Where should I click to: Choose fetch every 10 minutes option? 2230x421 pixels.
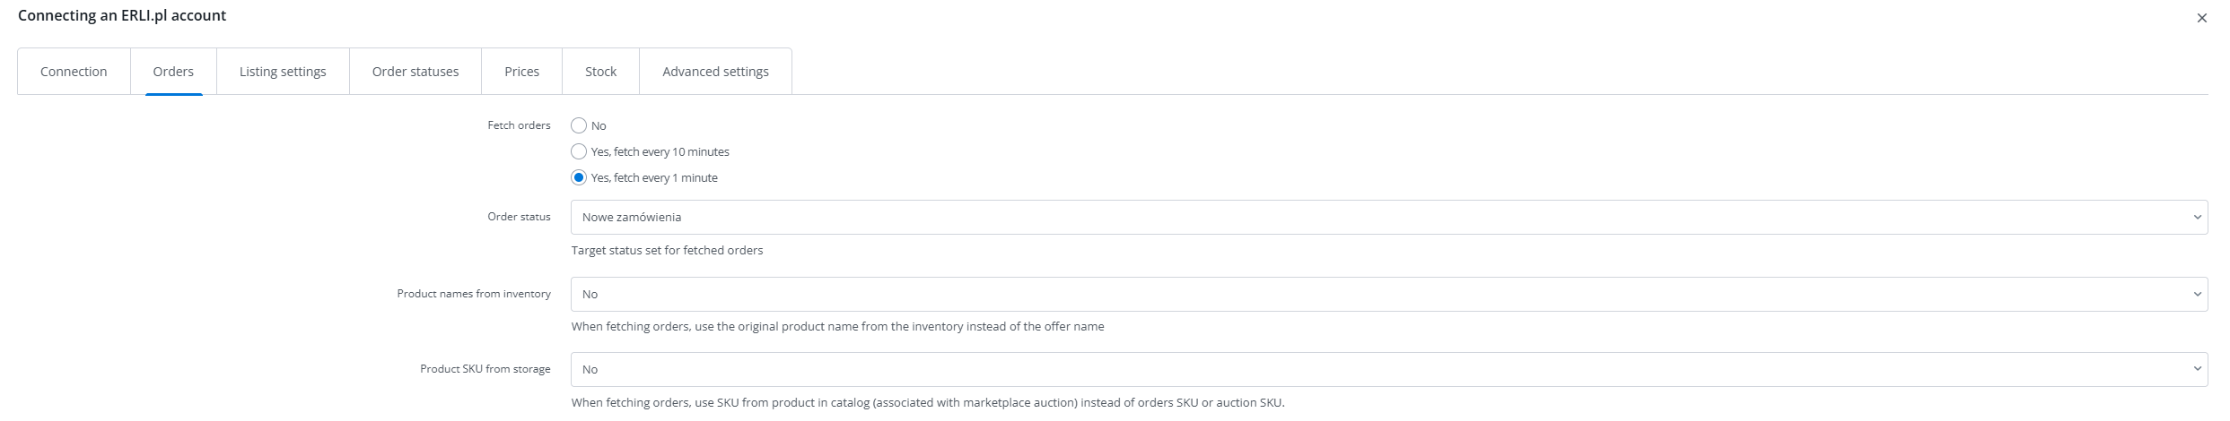pos(579,151)
